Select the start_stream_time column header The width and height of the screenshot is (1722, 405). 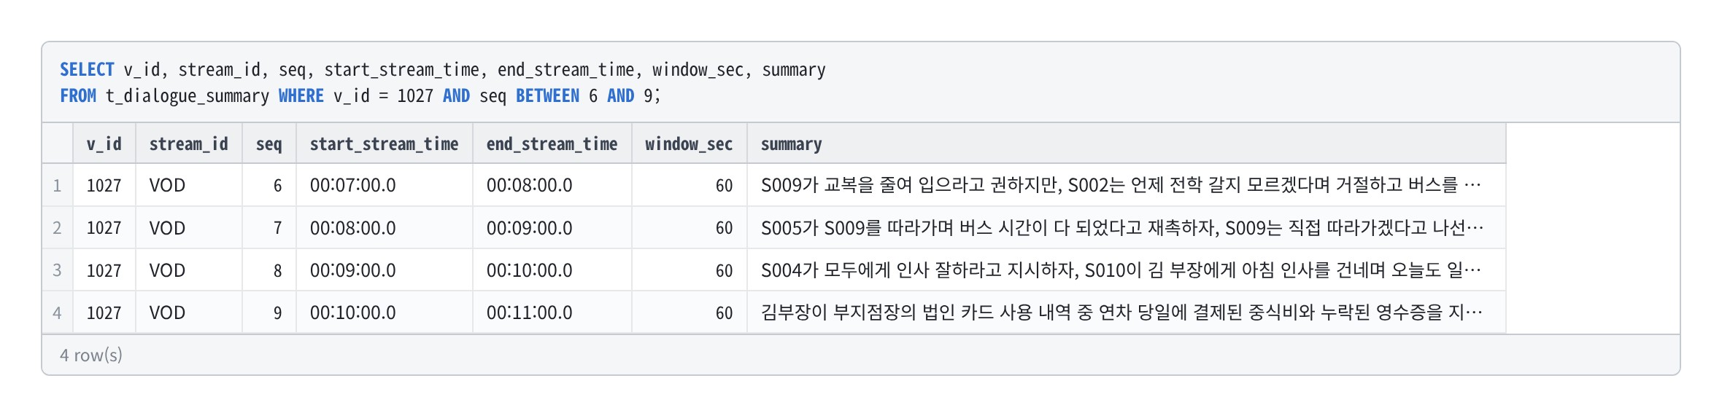[x=385, y=144]
